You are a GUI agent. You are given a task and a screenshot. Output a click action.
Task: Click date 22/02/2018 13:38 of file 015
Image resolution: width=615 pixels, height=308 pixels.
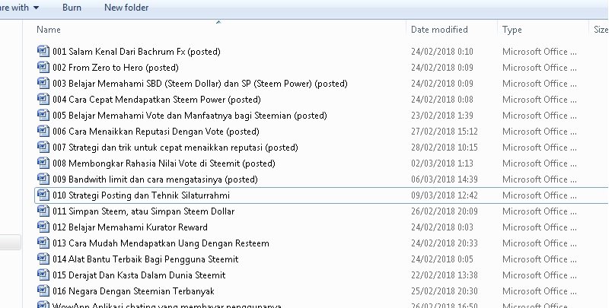pyautogui.click(x=445, y=275)
